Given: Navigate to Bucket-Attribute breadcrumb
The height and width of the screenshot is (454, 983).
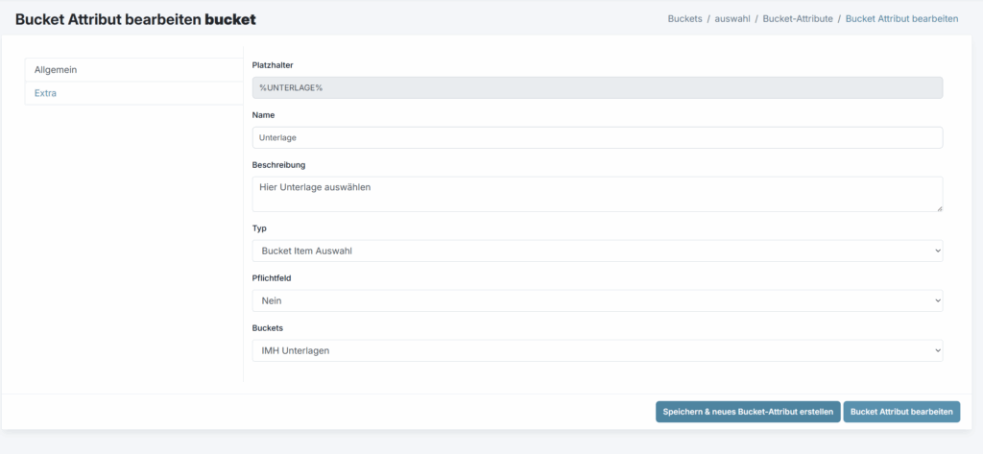Looking at the screenshot, I should 797,18.
